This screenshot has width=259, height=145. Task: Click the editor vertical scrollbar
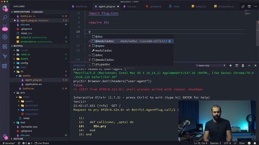pos(258,34)
